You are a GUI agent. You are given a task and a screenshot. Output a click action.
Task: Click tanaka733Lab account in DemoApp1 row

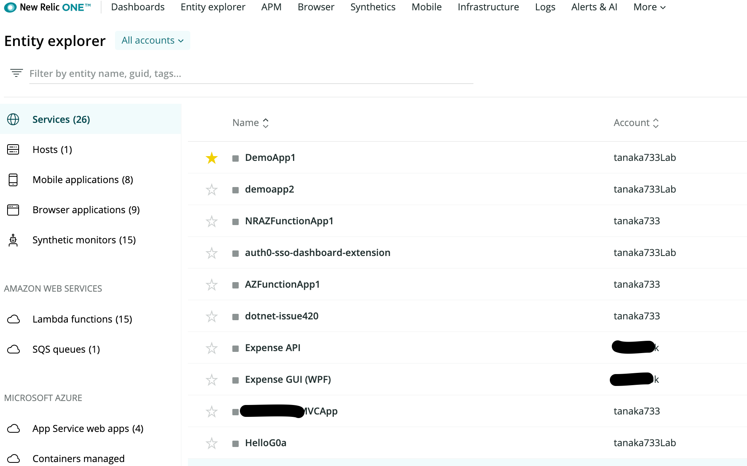coord(645,158)
